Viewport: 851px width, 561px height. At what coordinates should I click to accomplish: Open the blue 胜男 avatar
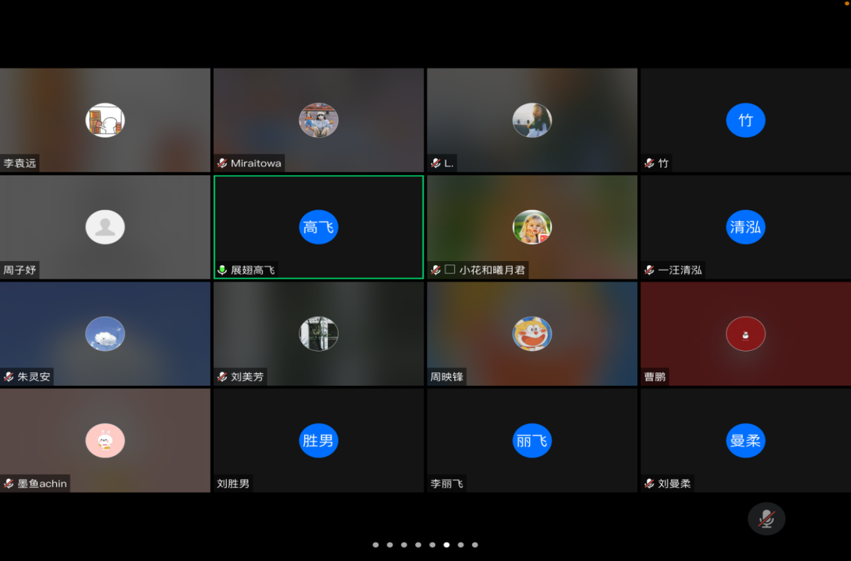318,441
